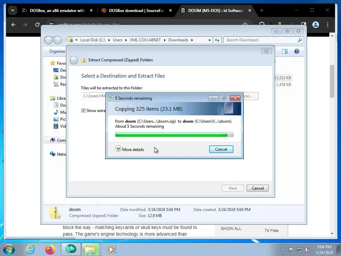Image resolution: width=341 pixels, height=256 pixels.
Task: Open the address bar history dropdown
Action: click(x=209, y=40)
